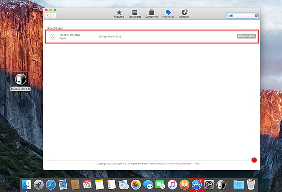Open the Updates tab

pyautogui.click(x=184, y=14)
